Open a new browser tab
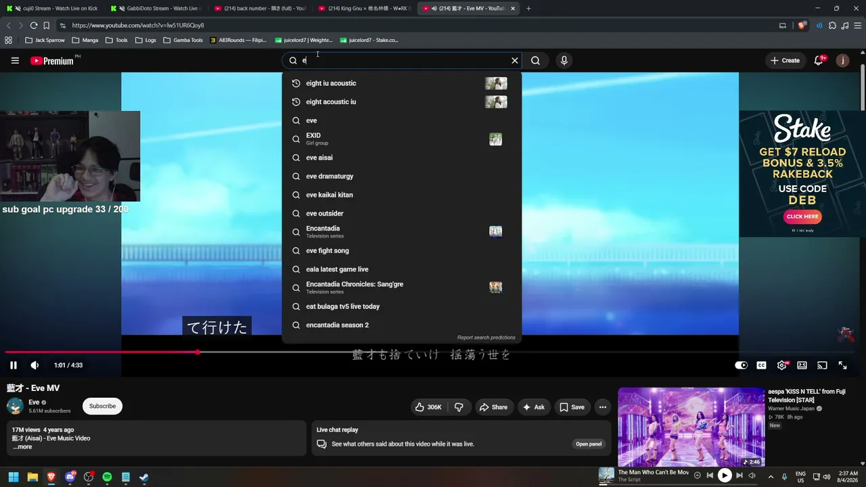 click(x=528, y=8)
